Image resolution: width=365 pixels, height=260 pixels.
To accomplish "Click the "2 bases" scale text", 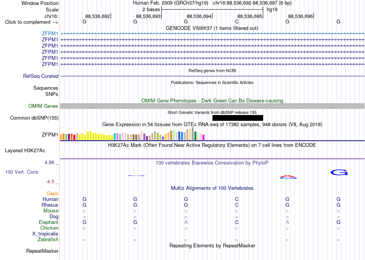I will coord(151,10).
